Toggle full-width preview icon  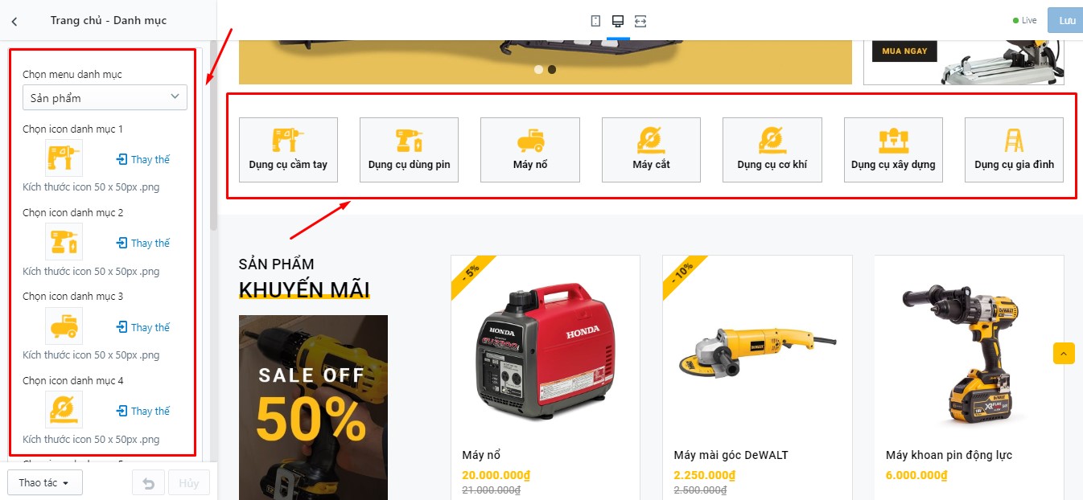coord(640,21)
